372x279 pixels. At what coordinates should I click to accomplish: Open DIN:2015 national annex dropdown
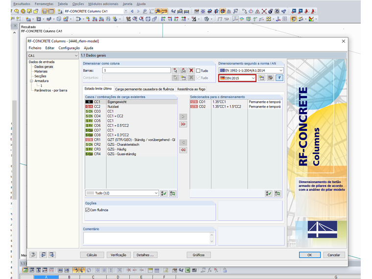237,78
